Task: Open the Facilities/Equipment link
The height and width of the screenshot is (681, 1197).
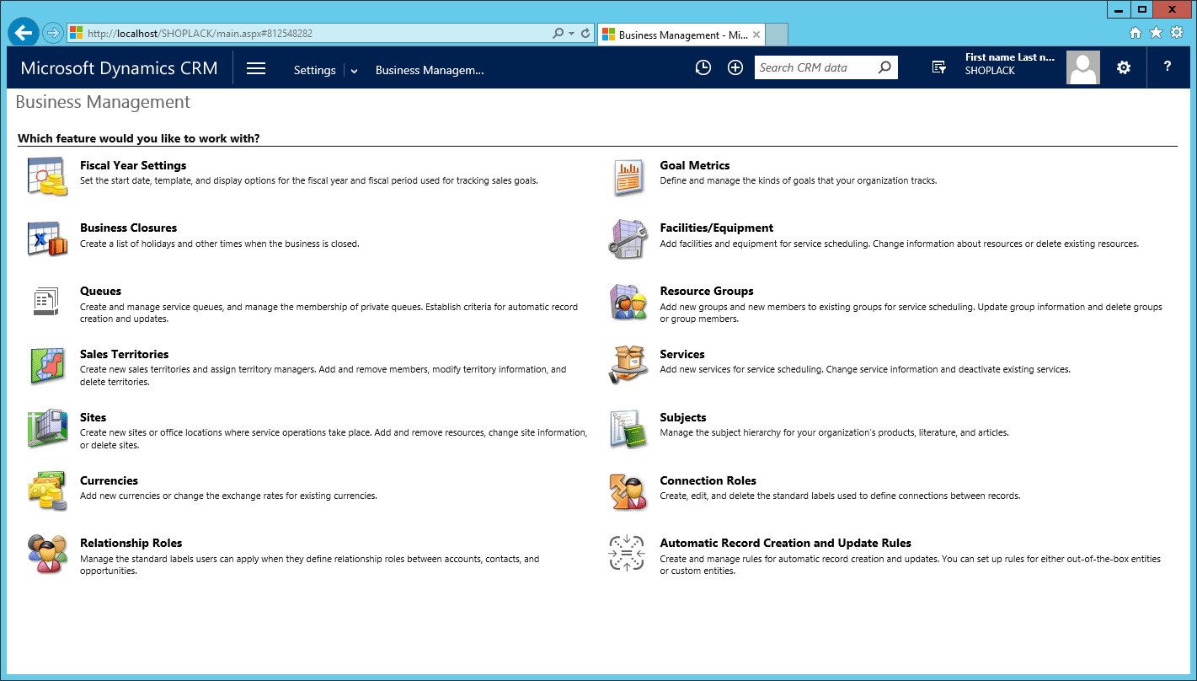Action: coord(716,228)
